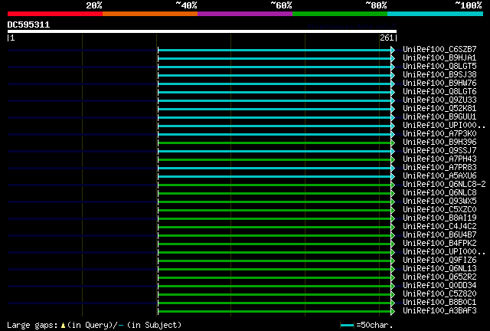The height and width of the screenshot is (331, 490).
Task: Select the UniRef100_Q9FIZ6 label
Action: click(439, 260)
